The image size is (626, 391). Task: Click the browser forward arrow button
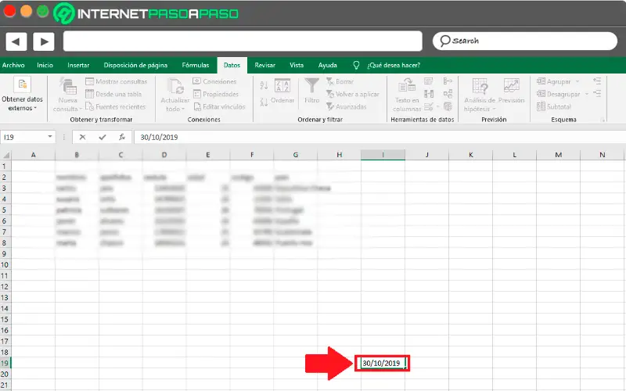(44, 41)
